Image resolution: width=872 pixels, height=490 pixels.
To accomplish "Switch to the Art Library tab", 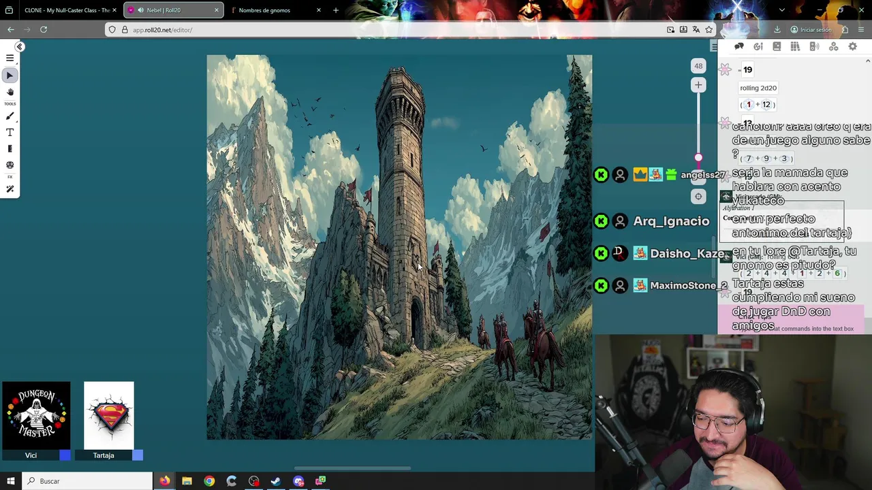I will [x=758, y=46].
